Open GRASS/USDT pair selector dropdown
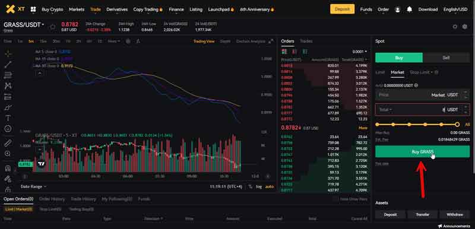 (24, 25)
